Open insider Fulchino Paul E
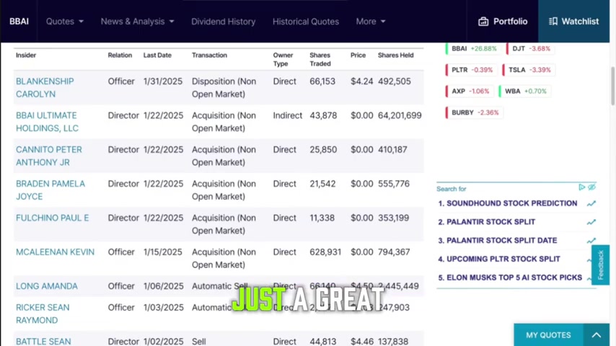The image size is (616, 346). click(52, 218)
